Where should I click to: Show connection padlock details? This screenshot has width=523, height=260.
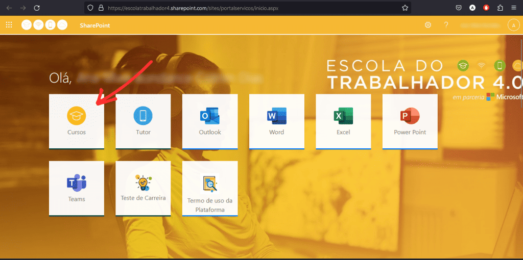click(x=101, y=8)
